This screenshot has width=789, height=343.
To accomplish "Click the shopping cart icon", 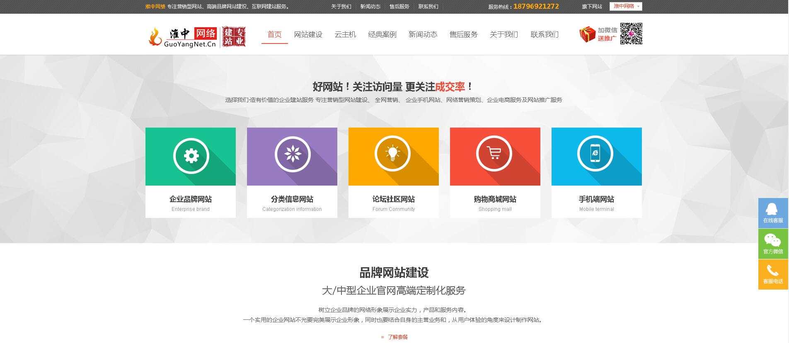I will click(494, 153).
